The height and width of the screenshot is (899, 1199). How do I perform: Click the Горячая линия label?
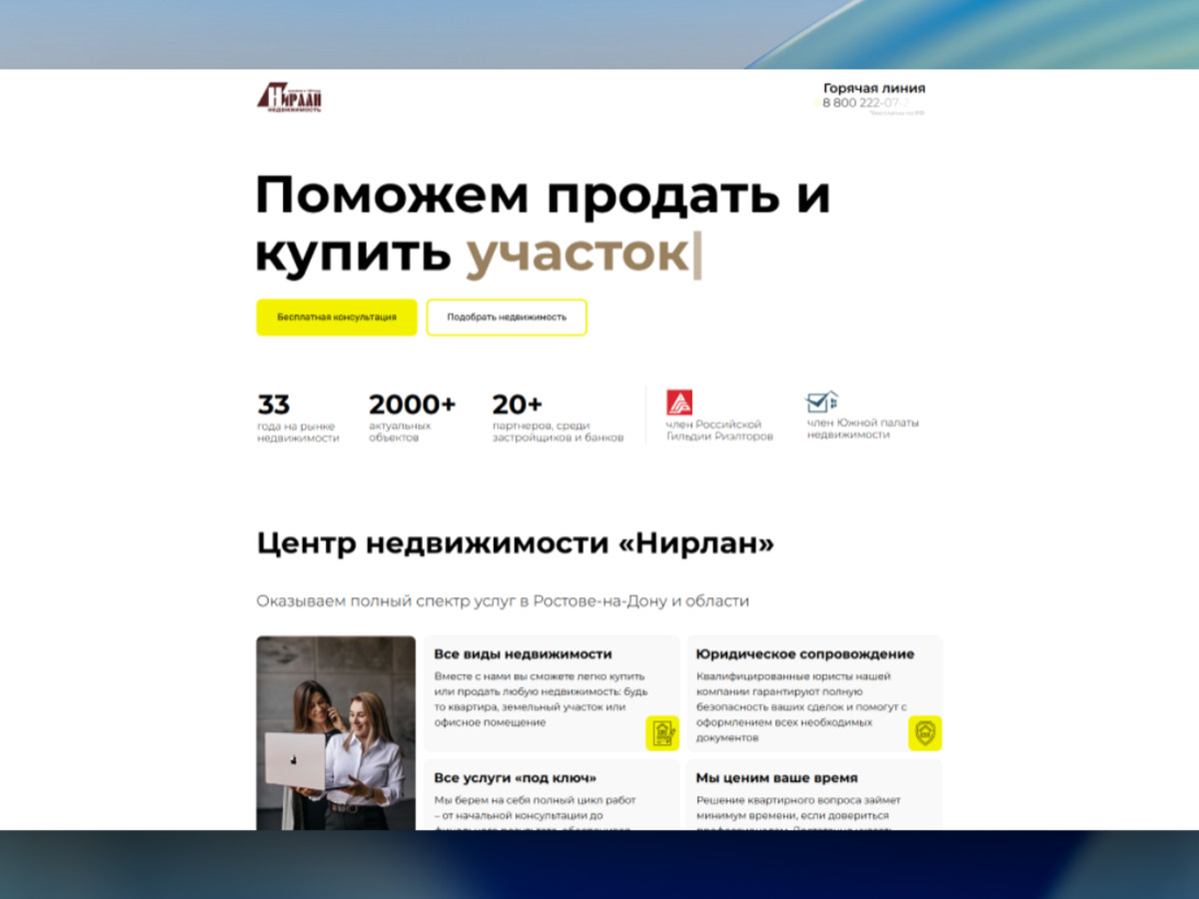click(874, 88)
